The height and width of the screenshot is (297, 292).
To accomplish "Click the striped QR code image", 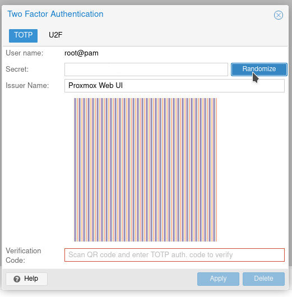I will click(x=146, y=170).
